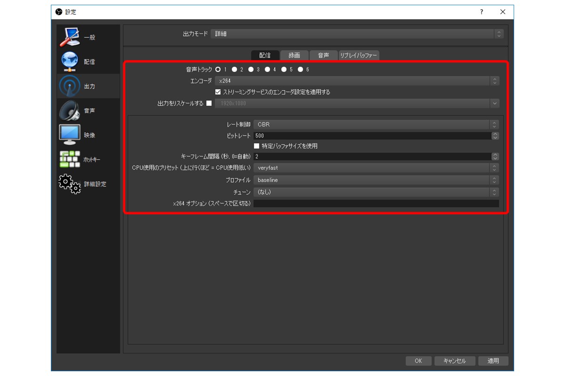Image resolution: width=565 pixels, height=376 pixels.
Task: Select the 配信 globe icon in sidebar
Action: pos(70,62)
